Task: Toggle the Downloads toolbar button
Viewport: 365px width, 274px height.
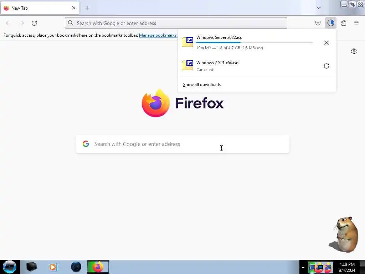Action: [330, 23]
